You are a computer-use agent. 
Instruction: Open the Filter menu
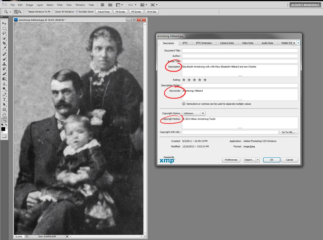[60, 5]
